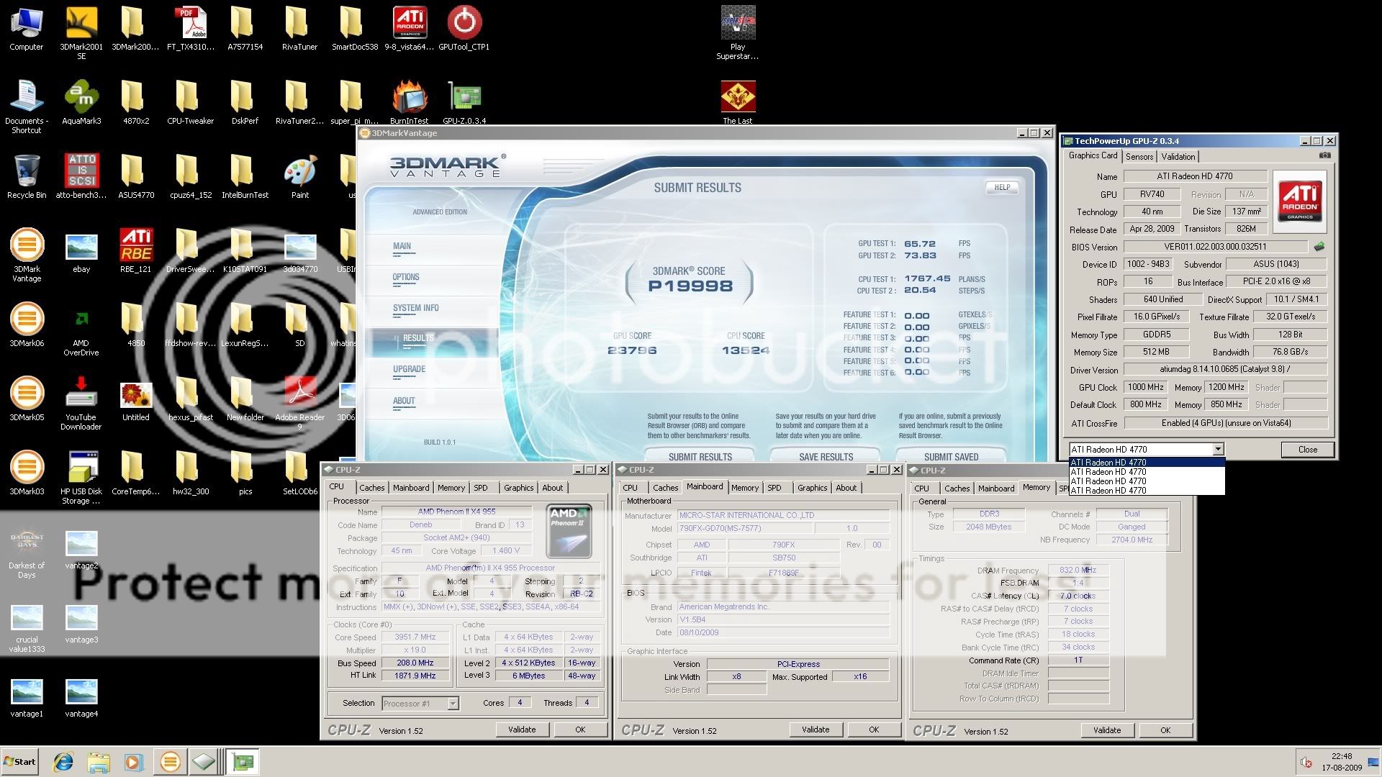
Task: Open Caches tab in the first CPU-Z window
Action: pos(372,488)
